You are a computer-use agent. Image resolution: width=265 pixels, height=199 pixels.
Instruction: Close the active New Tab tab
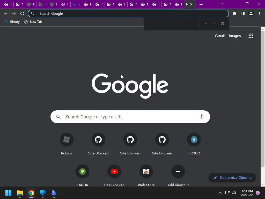(x=191, y=4)
